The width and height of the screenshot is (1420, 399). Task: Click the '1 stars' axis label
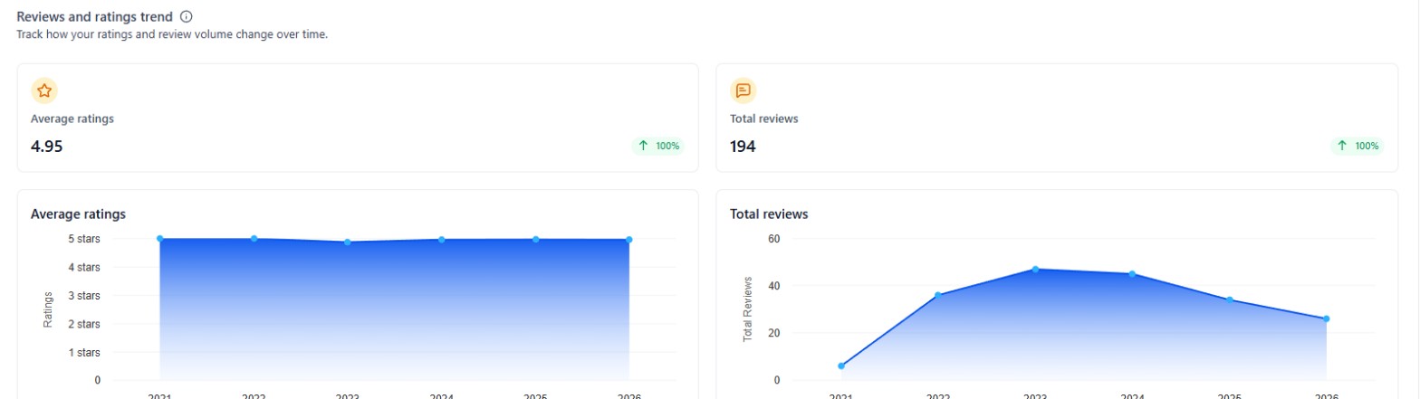pos(83,352)
